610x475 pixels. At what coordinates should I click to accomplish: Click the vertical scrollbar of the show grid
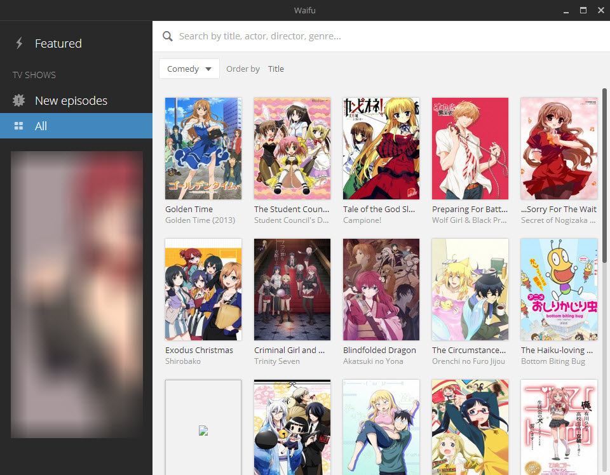[x=604, y=175]
